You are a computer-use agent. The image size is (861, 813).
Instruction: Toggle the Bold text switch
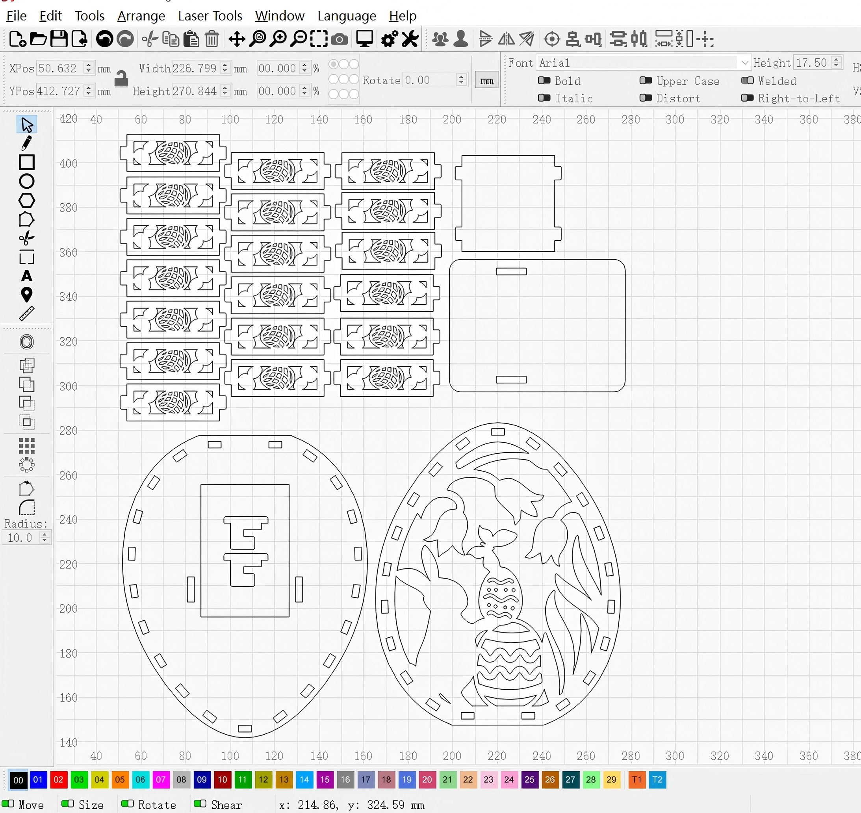coord(544,81)
